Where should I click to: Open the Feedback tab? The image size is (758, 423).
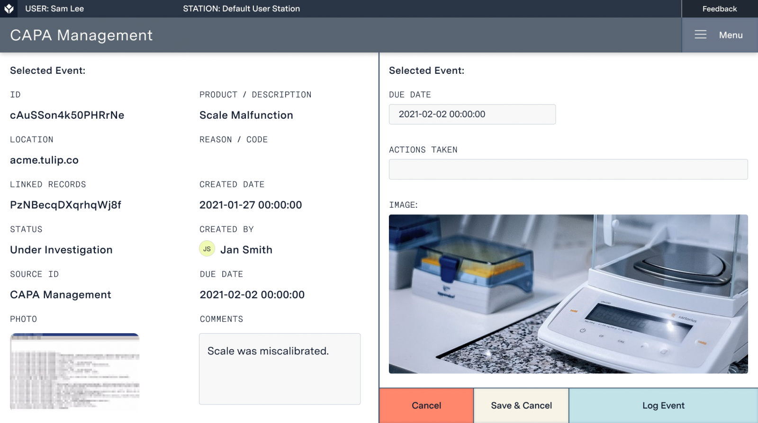click(x=719, y=9)
